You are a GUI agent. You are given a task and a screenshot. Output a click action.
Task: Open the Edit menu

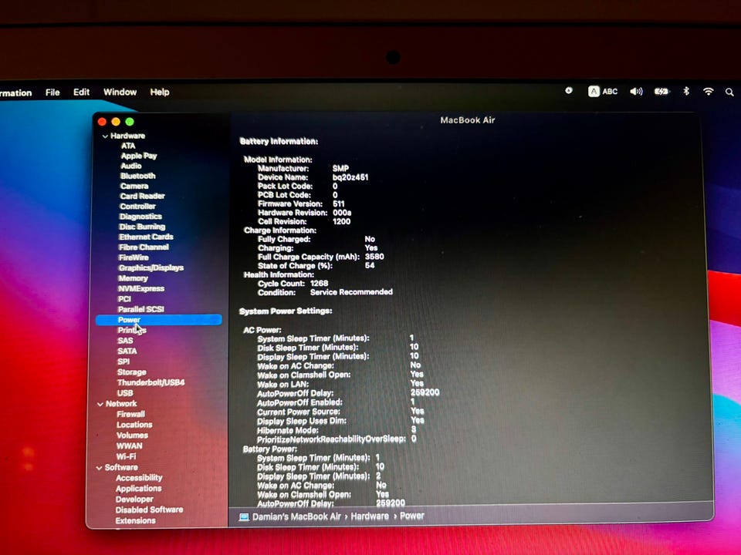click(81, 92)
